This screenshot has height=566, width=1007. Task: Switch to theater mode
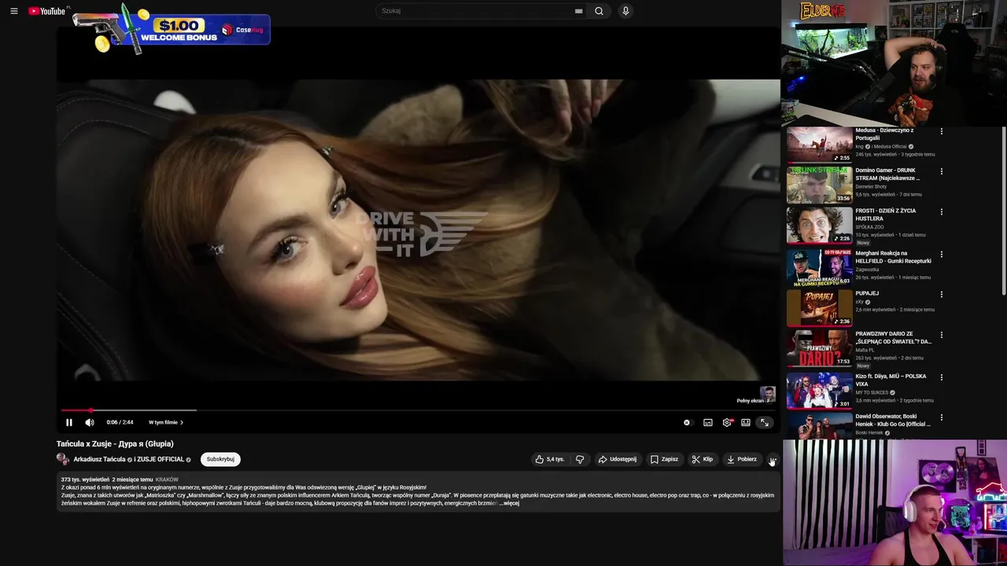coord(746,422)
